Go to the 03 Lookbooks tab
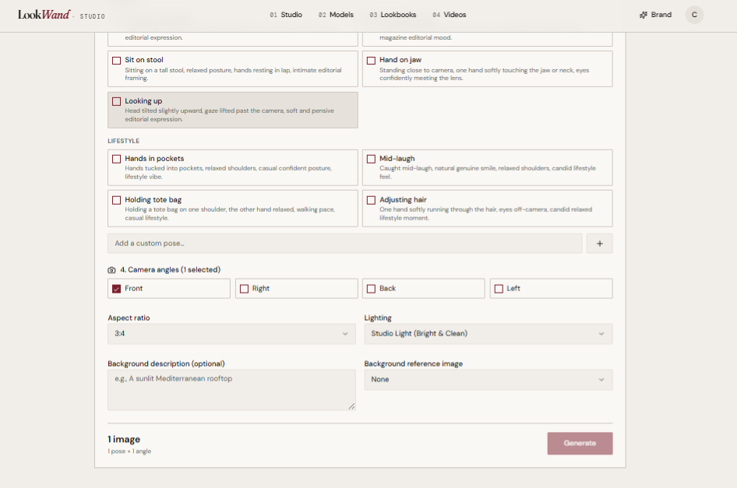737x488 pixels. pyautogui.click(x=393, y=15)
